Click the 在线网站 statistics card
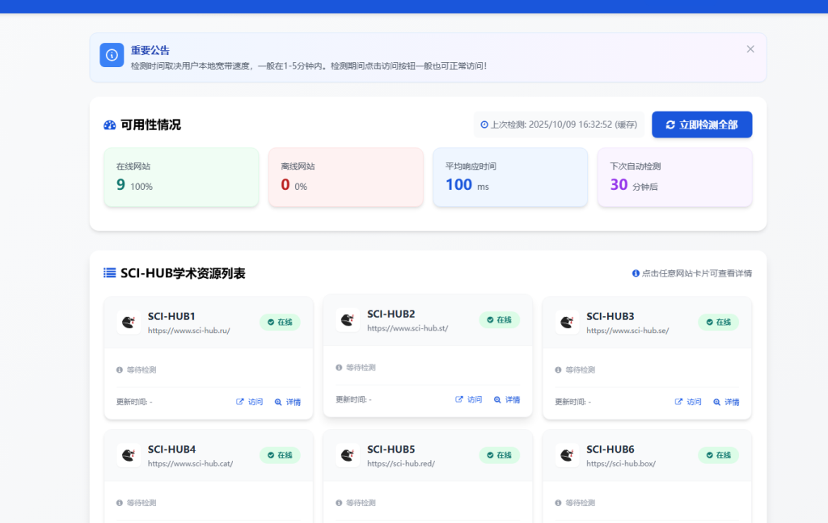Image resolution: width=828 pixels, height=523 pixels. (181, 177)
